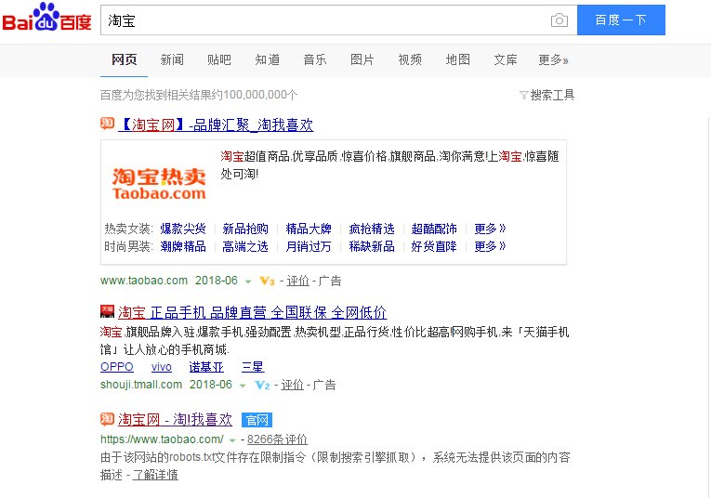
Task: Click the 高端之选 link
Action: tap(245, 246)
